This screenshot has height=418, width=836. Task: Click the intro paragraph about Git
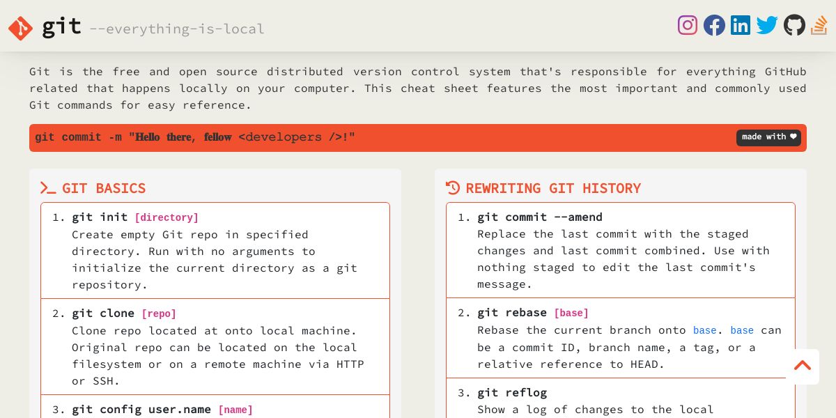[418, 88]
